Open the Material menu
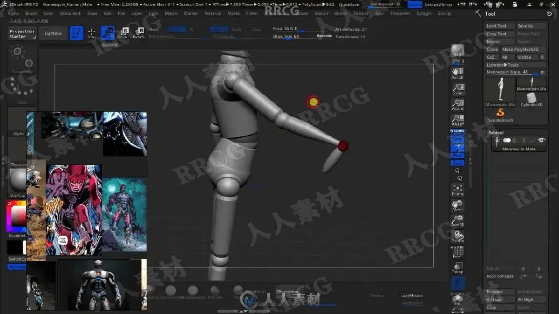 click(x=212, y=13)
